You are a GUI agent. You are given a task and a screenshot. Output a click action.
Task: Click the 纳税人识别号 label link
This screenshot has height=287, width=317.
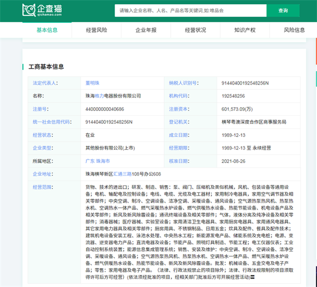[x=183, y=83]
